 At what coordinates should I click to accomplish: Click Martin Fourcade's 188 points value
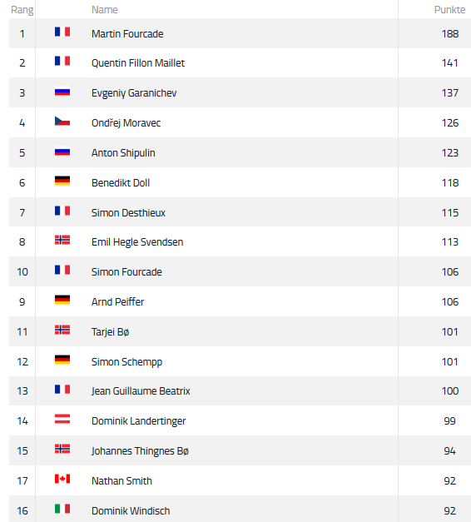pos(450,33)
